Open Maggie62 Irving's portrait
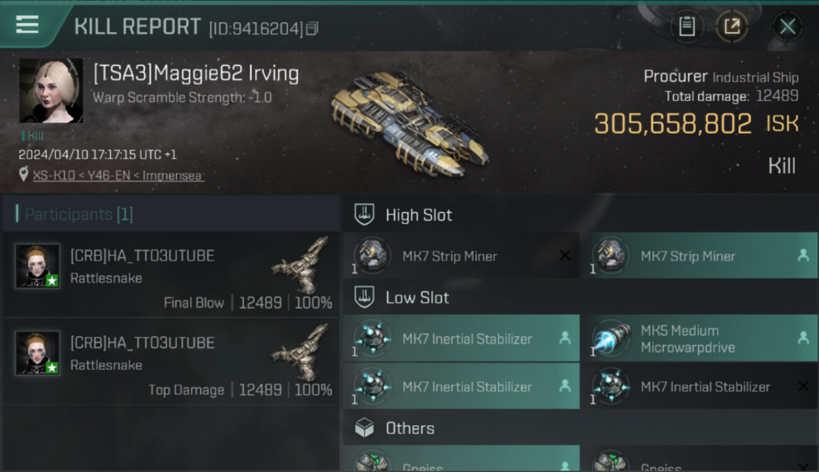 pos(51,91)
